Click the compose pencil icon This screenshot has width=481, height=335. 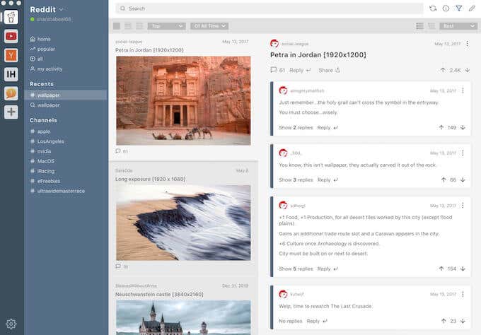point(472,8)
